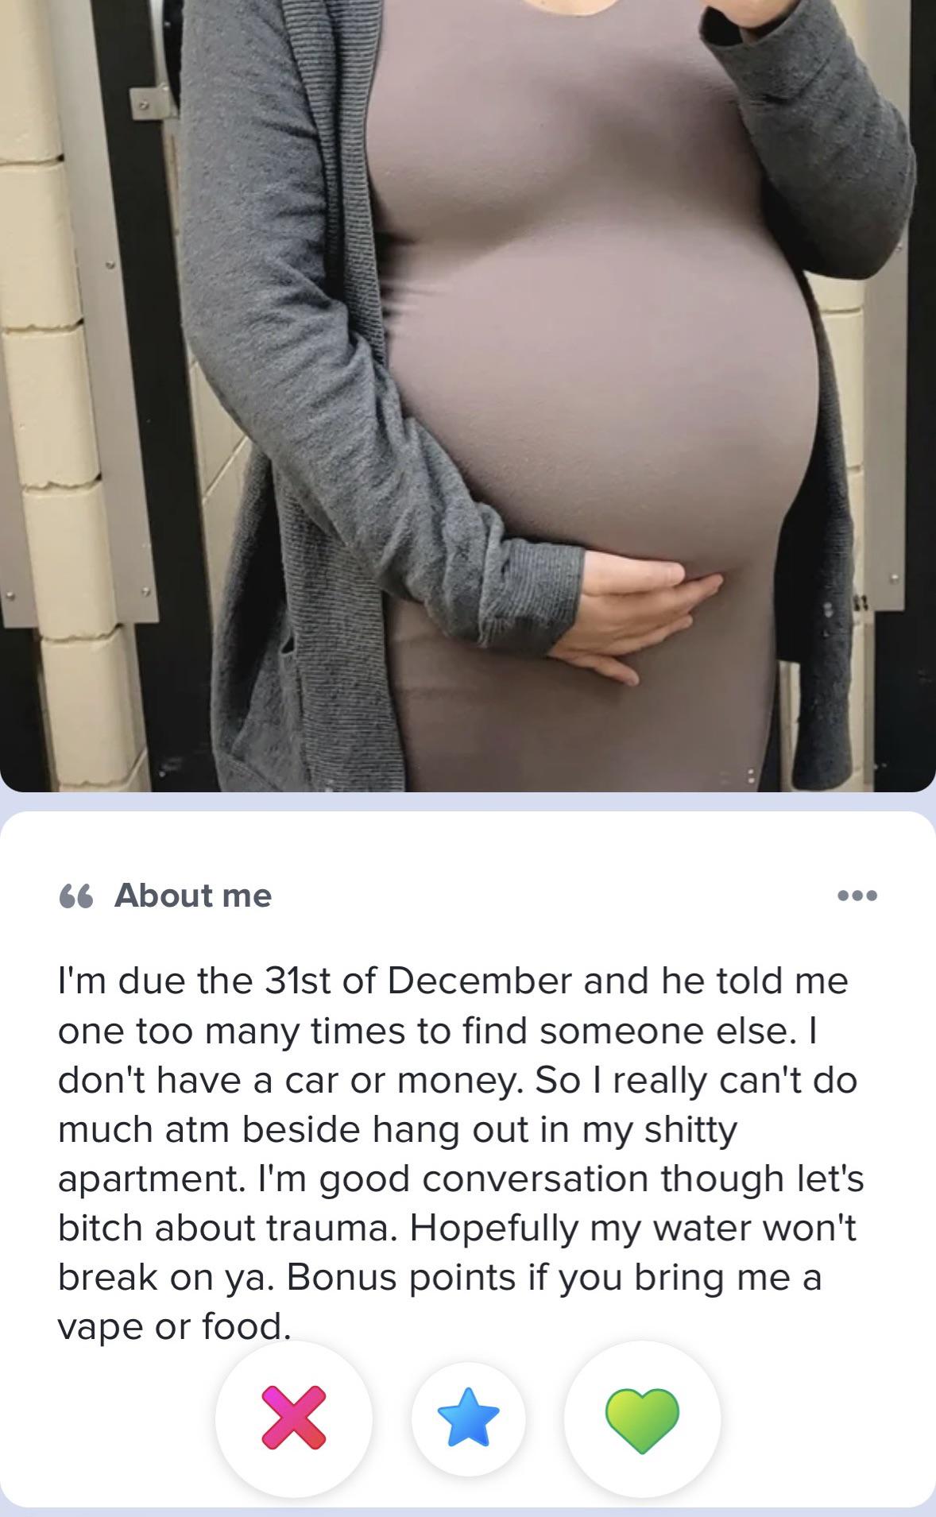Open the profile photo full screen

pos(468,396)
